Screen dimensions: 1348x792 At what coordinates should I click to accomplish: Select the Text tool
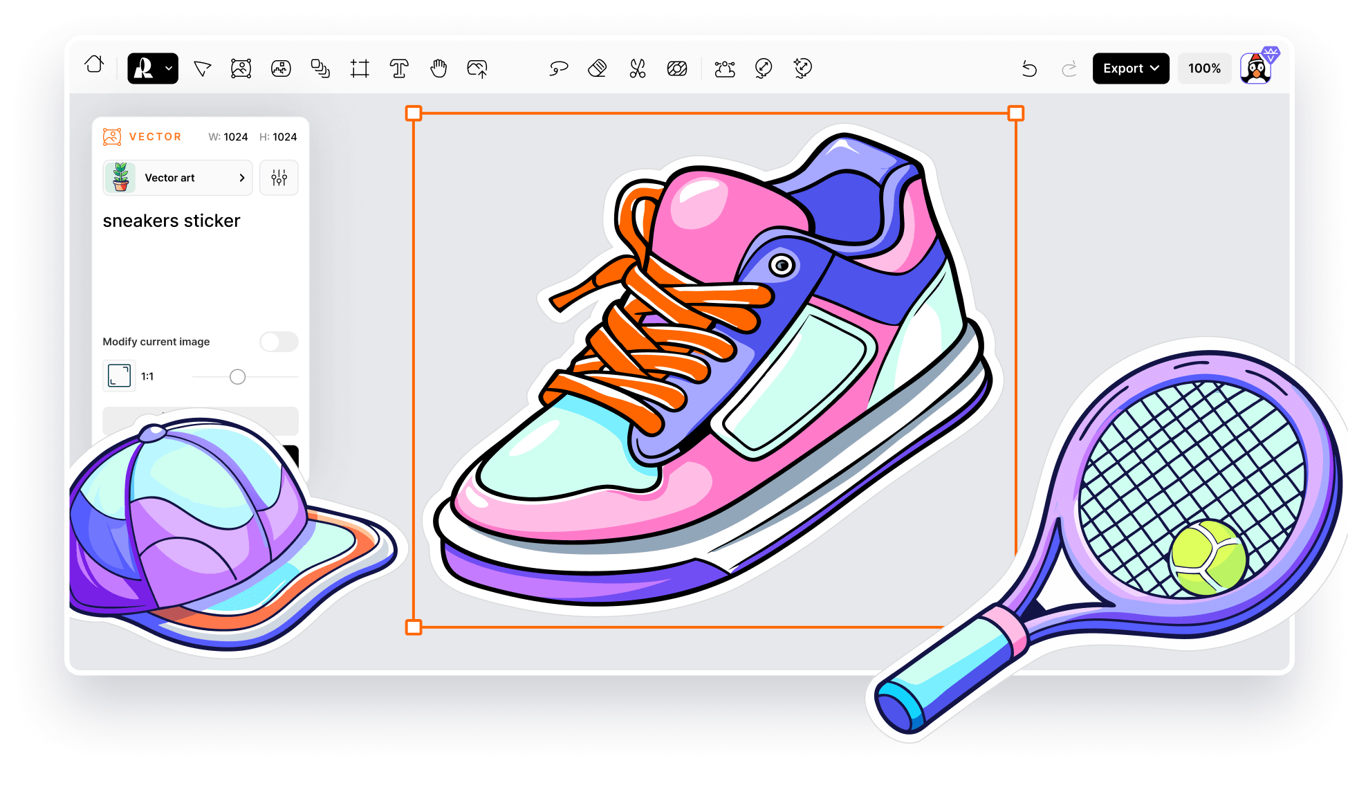(x=399, y=68)
